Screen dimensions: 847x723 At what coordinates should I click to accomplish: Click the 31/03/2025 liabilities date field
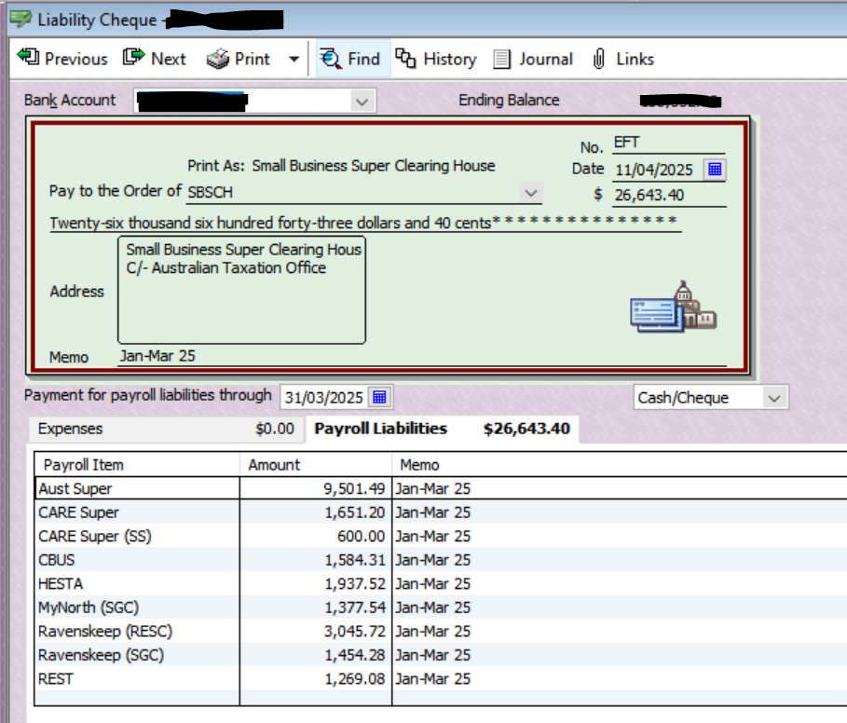324,398
